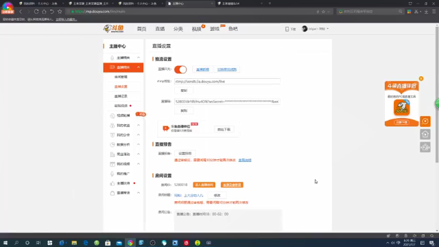
Task: Click bookmark star icon left of address bar
Action: click(60, 12)
